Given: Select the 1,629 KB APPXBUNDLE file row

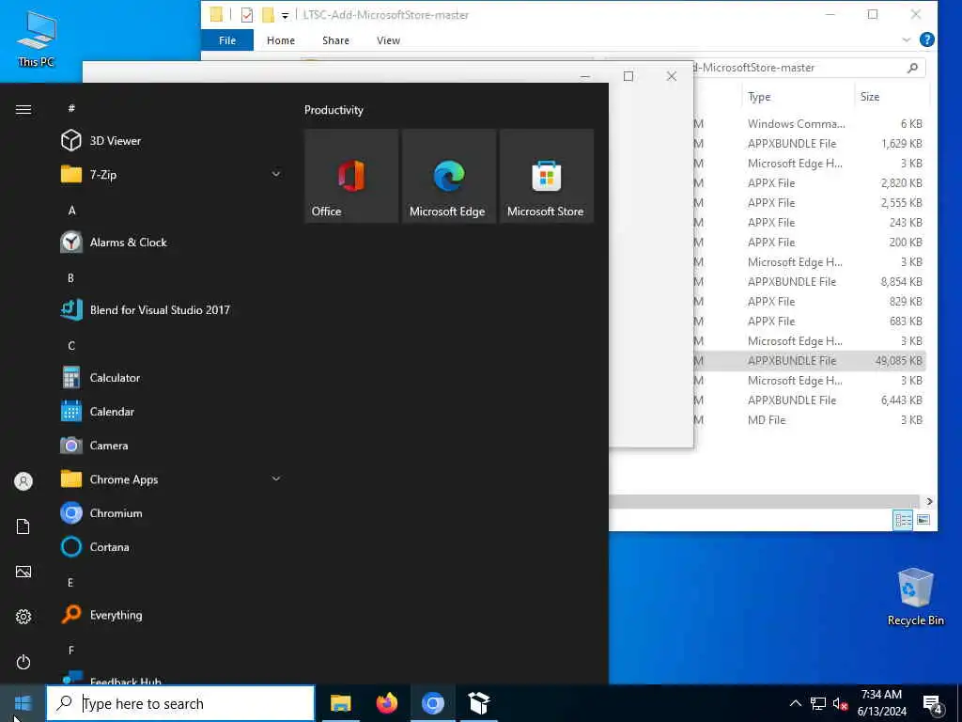Looking at the screenshot, I should (810, 144).
